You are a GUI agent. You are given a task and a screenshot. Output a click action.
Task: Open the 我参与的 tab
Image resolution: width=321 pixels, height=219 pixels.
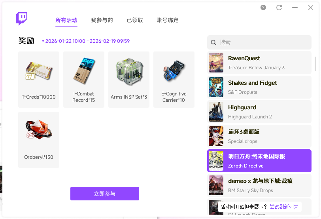pyautogui.click(x=102, y=20)
